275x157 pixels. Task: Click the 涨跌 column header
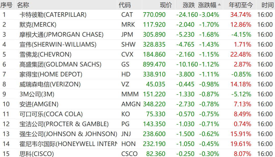point(188,5)
